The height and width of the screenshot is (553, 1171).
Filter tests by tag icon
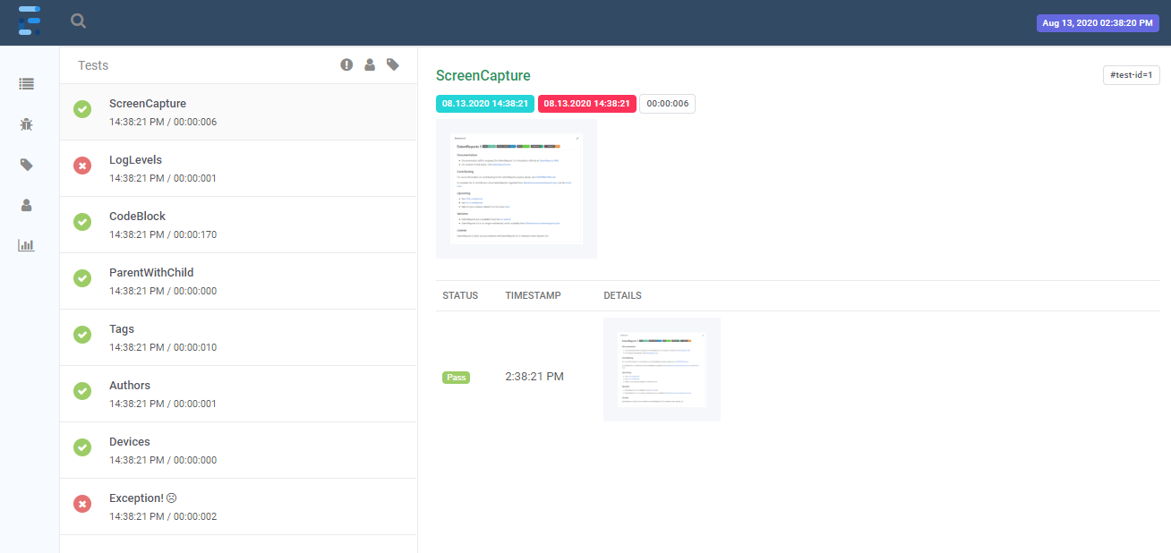click(393, 64)
